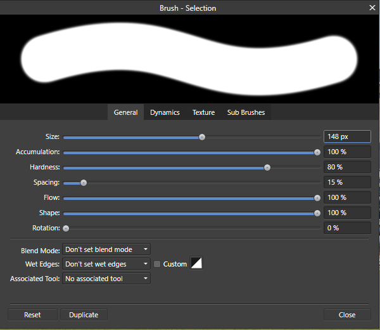The width and height of the screenshot is (380, 330).
Task: Switch to the Dynamics tab
Action: [x=165, y=112]
